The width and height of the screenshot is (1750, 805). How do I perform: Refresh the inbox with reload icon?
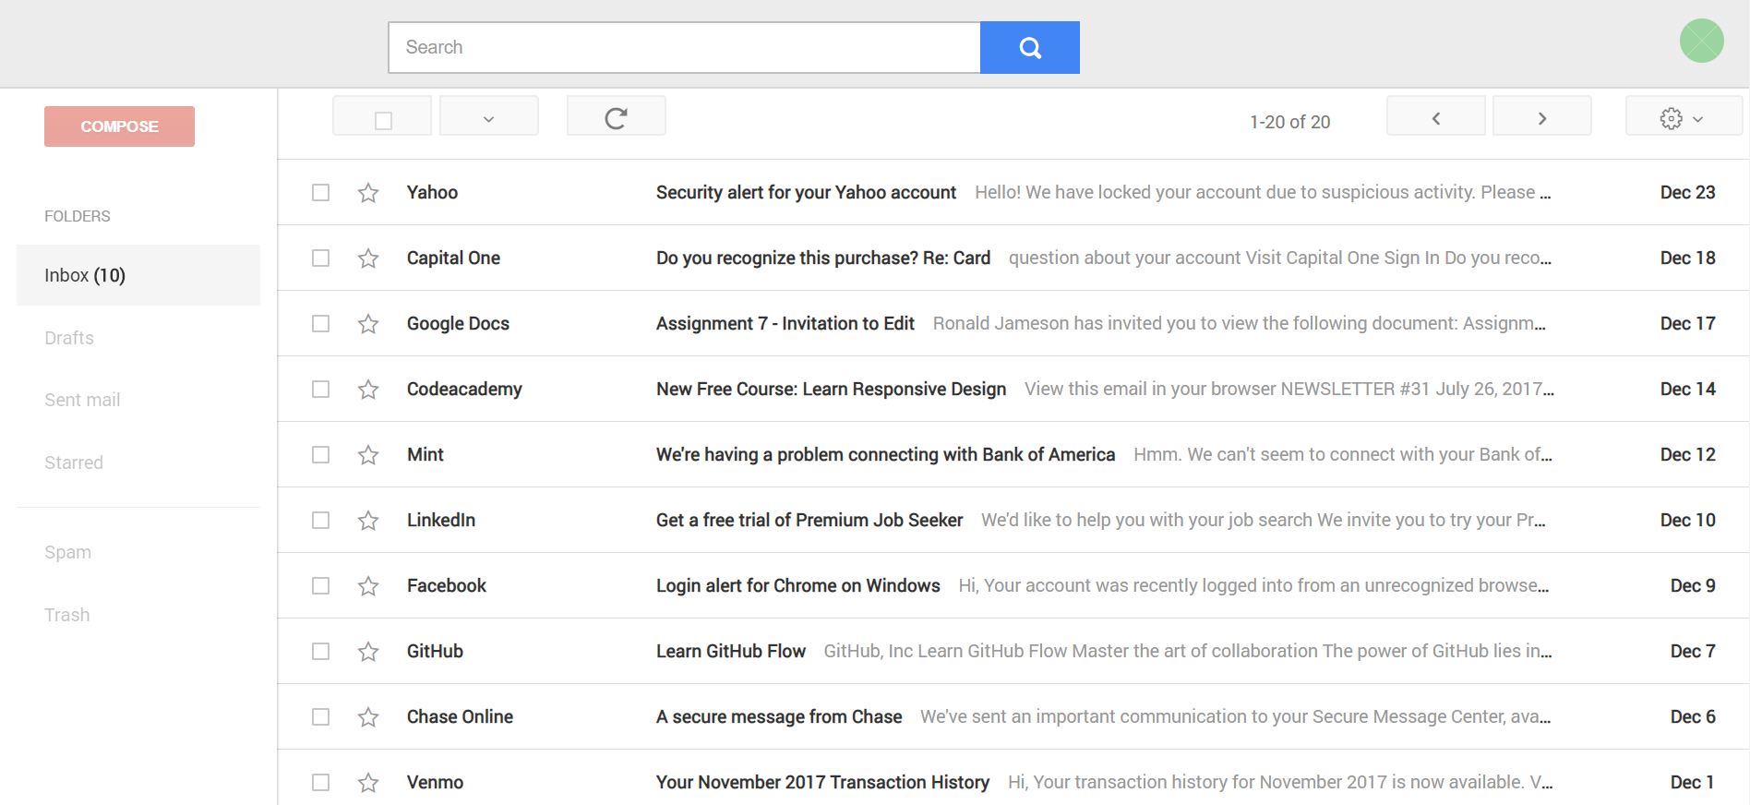pos(616,117)
